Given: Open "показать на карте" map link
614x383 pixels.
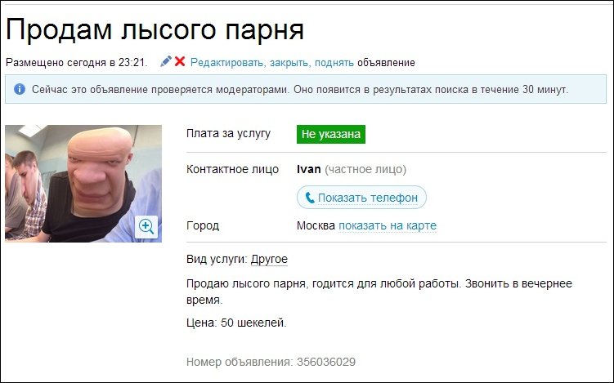Looking at the screenshot, I should click(388, 225).
